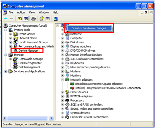Expand the Disk drives category
This screenshot has height=128, width=155.
click(63, 42)
